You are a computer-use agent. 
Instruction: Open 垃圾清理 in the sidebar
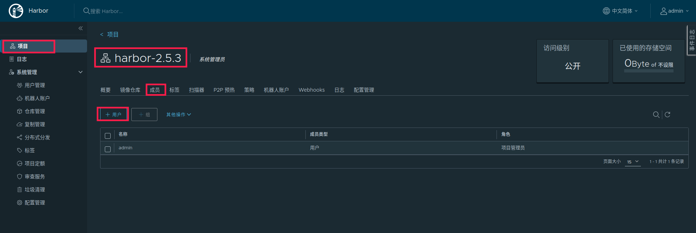35,190
